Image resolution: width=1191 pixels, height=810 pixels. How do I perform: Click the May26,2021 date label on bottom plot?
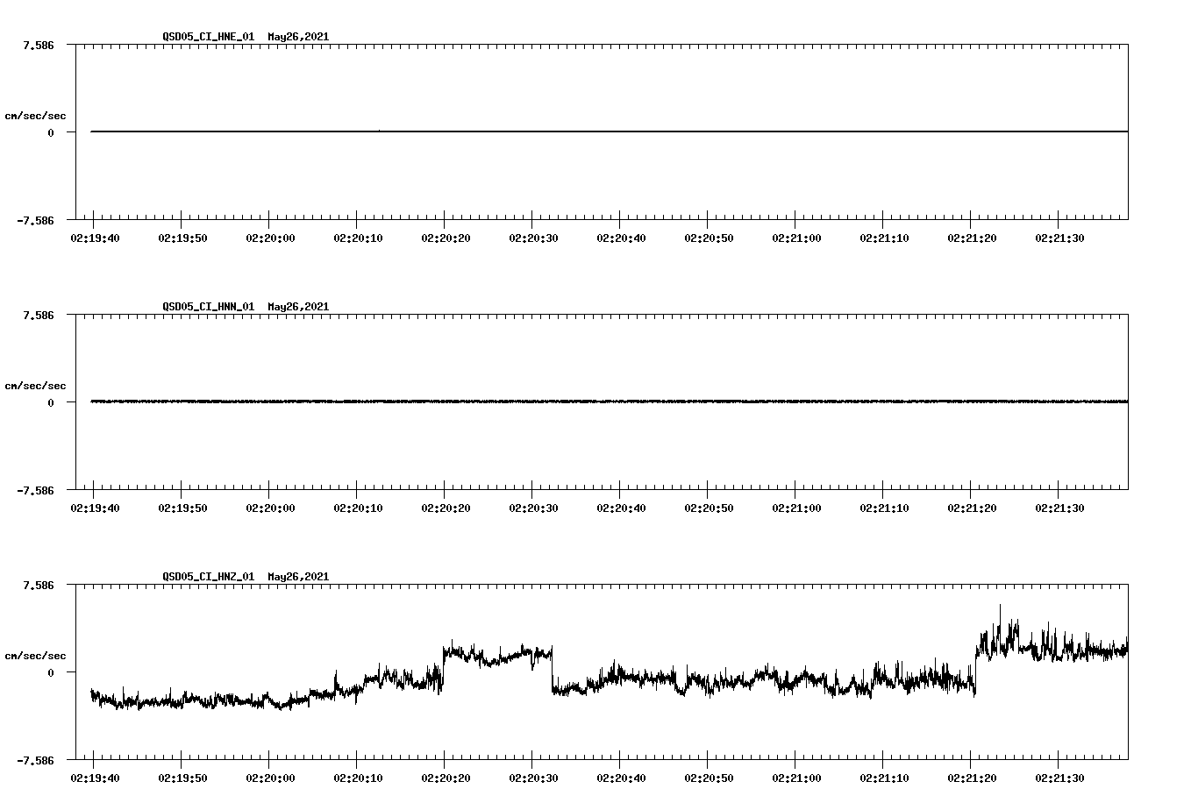point(297,577)
